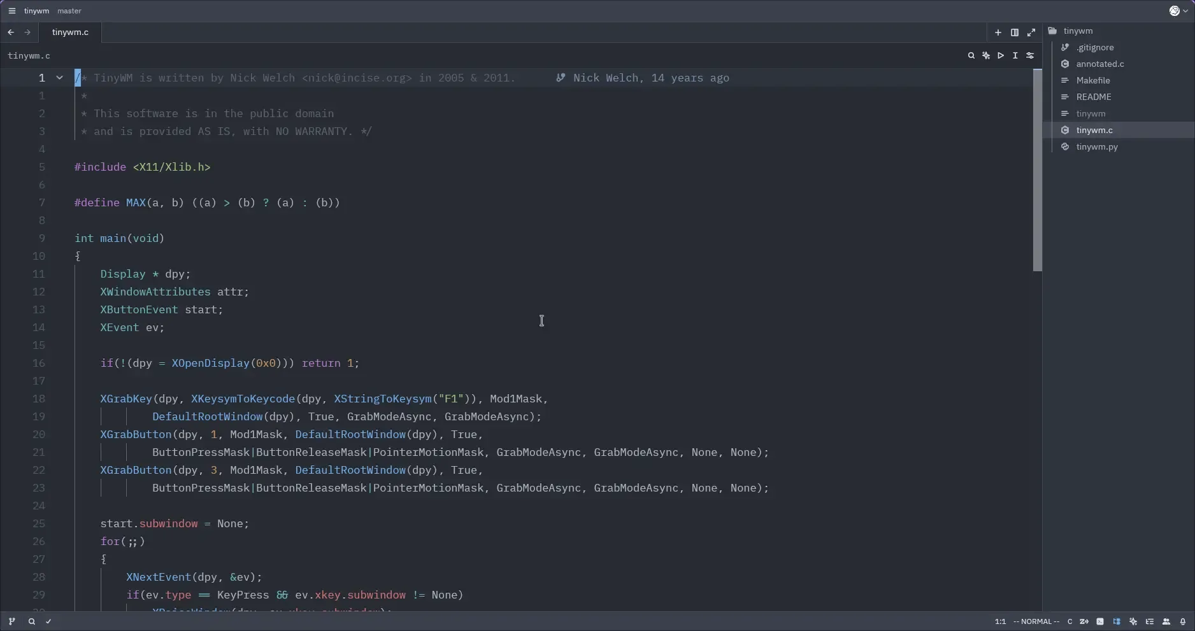Click the #include <X11/Xlib.h> line

142,167
